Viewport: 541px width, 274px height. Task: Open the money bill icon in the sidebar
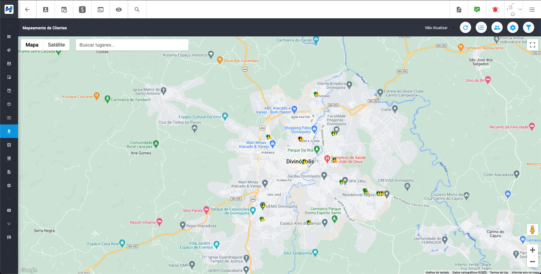(x=9, y=118)
